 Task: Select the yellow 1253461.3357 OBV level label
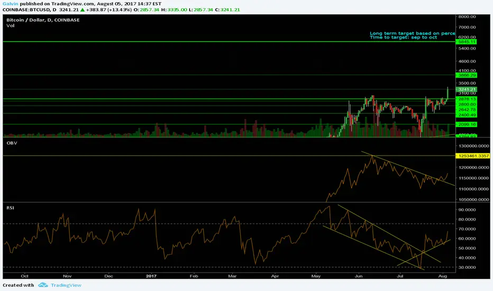(473, 156)
